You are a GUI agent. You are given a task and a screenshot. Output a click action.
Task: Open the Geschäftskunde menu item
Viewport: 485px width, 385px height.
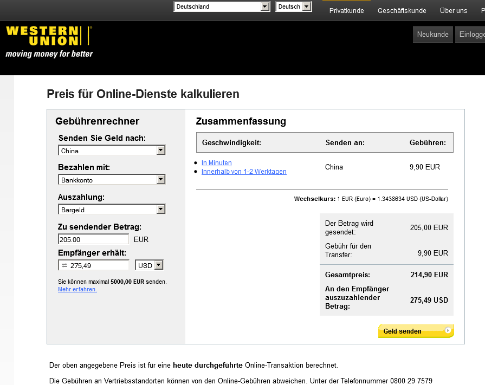click(x=402, y=11)
